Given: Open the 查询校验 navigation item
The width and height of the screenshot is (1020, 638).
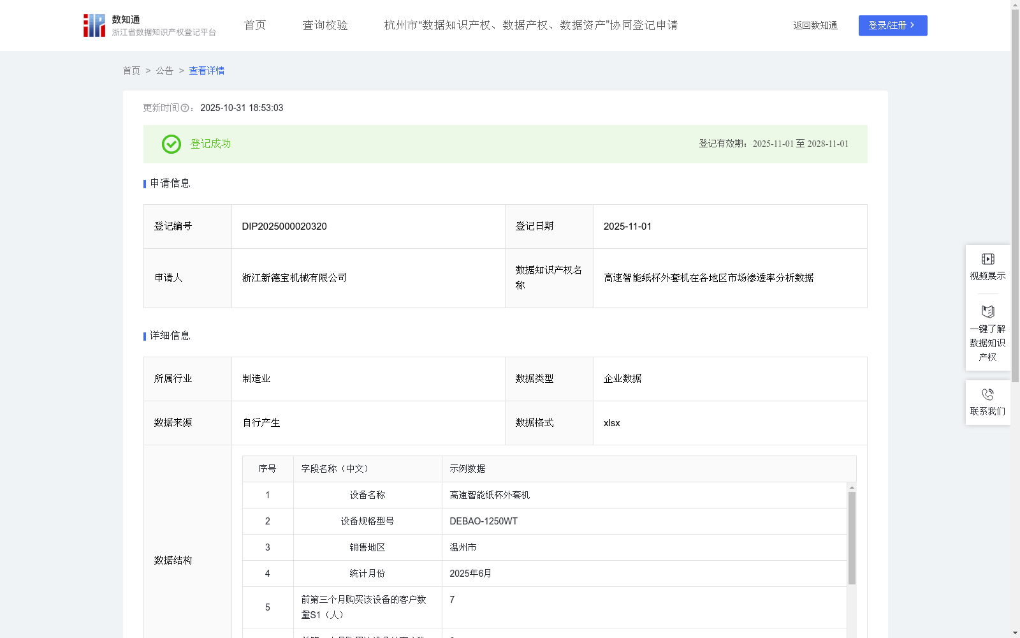Looking at the screenshot, I should [x=325, y=26].
